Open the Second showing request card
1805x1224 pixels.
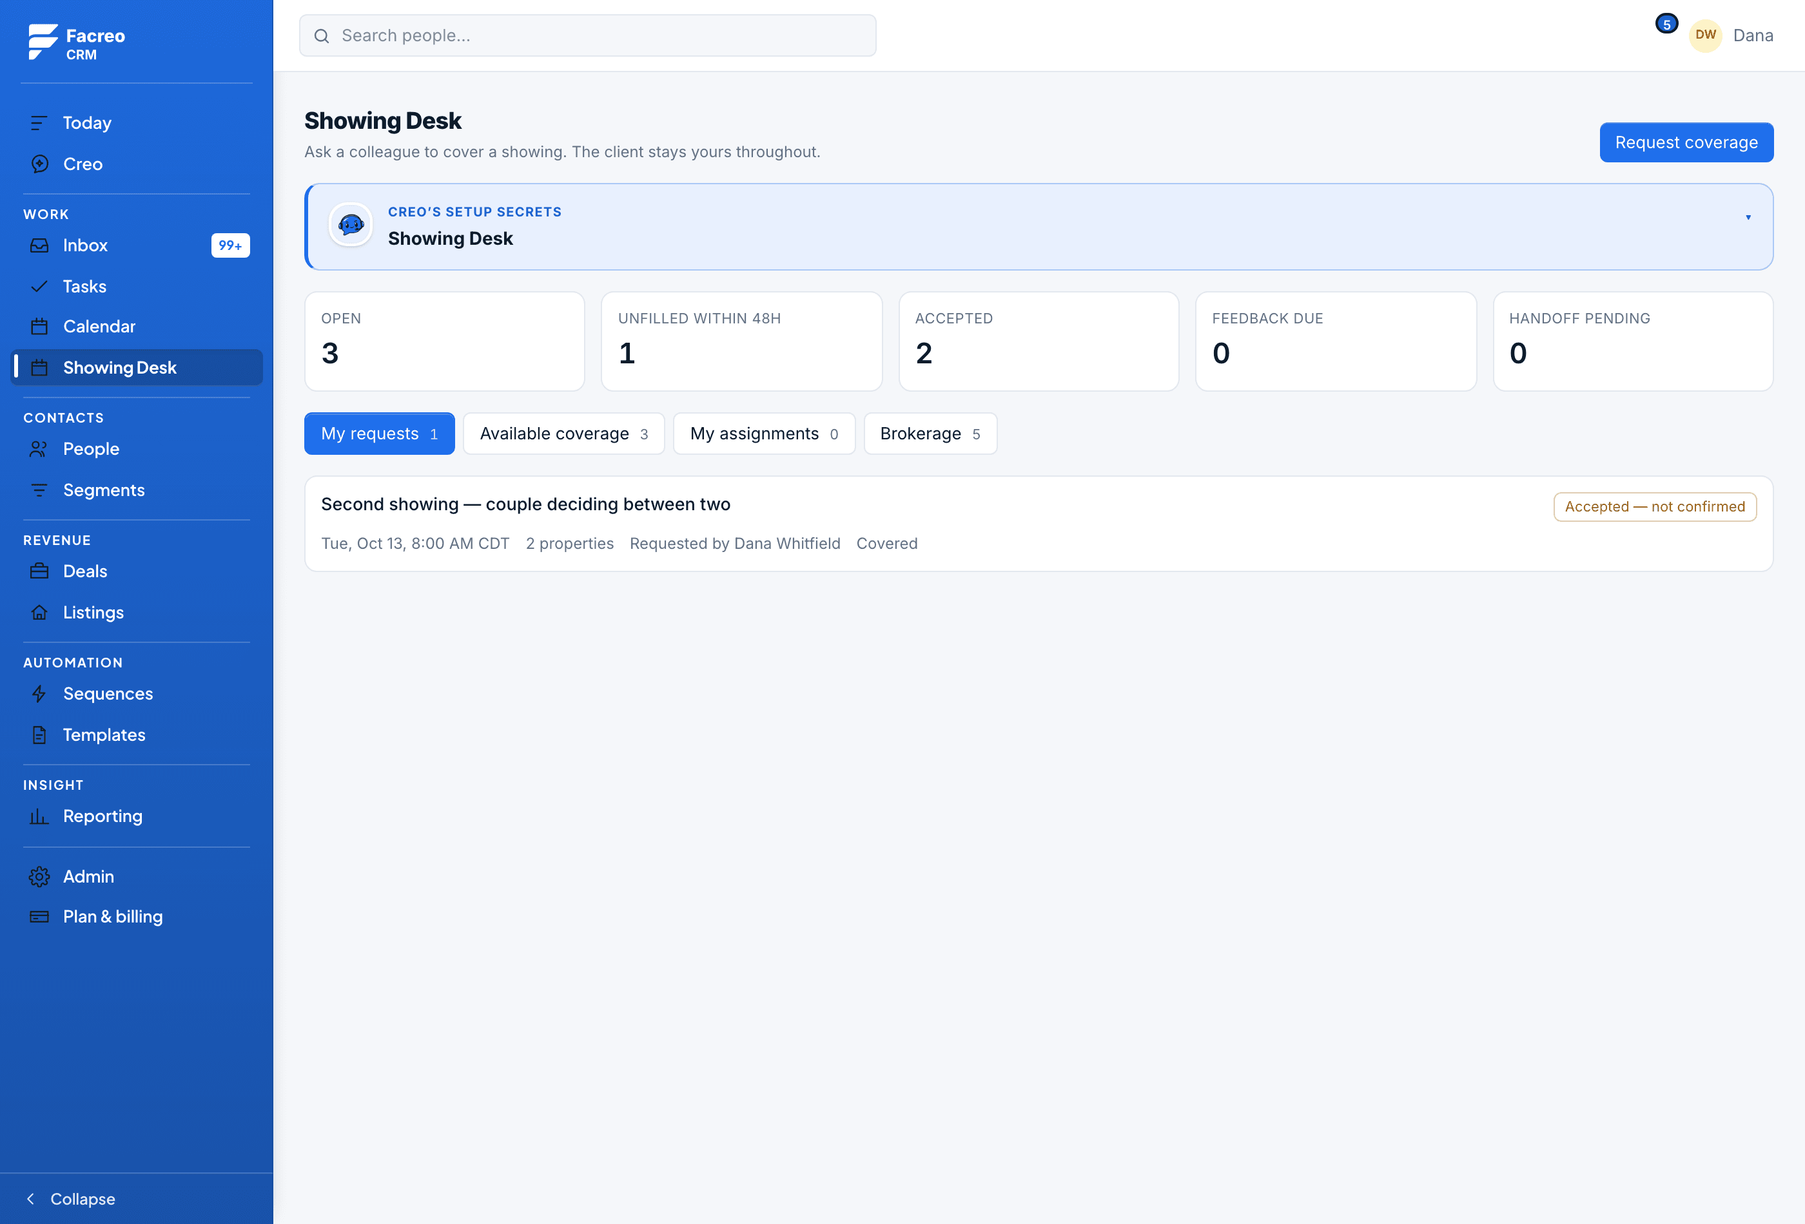point(1039,524)
